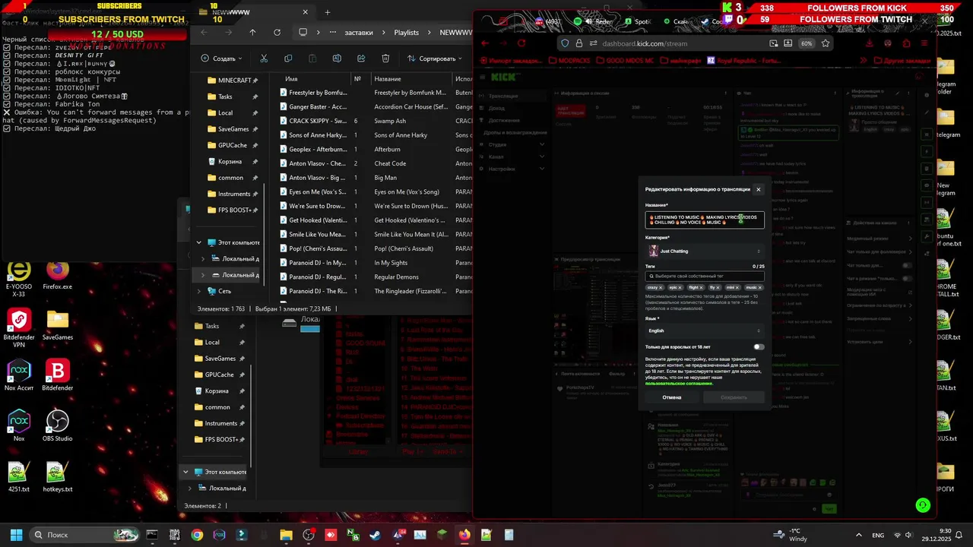Open Bitdefender VPN desktop icon
973x547 pixels.
pyautogui.click(x=19, y=328)
